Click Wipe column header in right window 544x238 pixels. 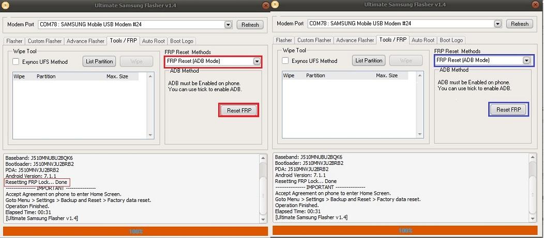288,75
